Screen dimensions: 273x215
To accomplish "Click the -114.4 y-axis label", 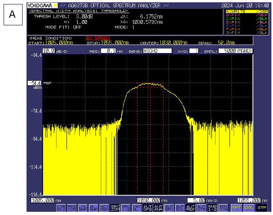I will point(36,167).
